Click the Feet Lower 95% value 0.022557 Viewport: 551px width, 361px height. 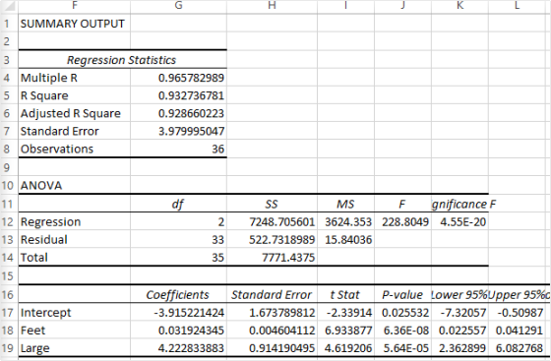click(459, 331)
